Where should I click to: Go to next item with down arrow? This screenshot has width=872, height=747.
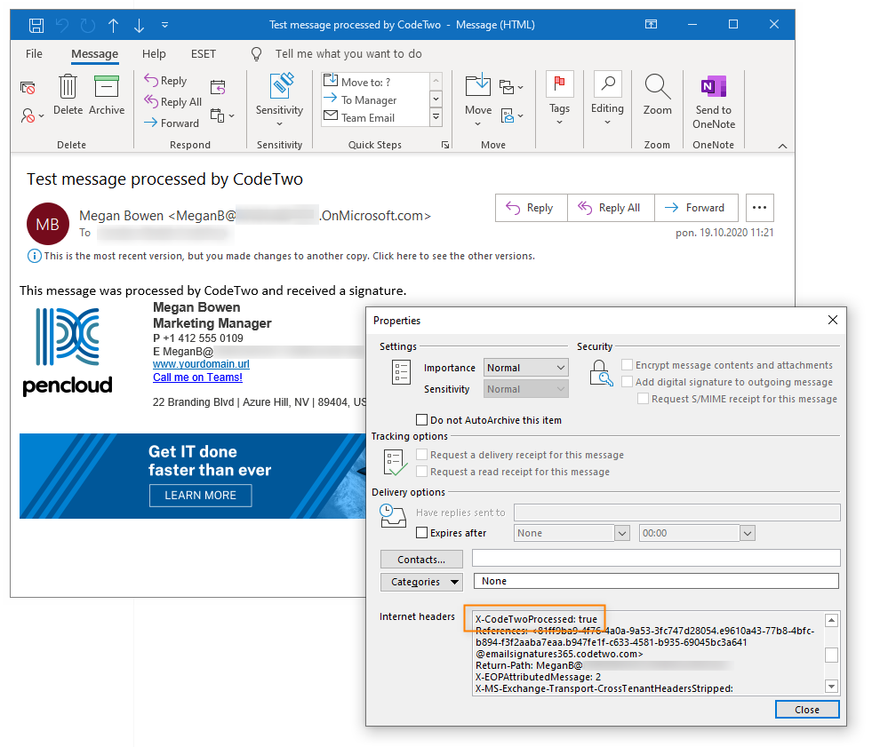[x=139, y=25]
